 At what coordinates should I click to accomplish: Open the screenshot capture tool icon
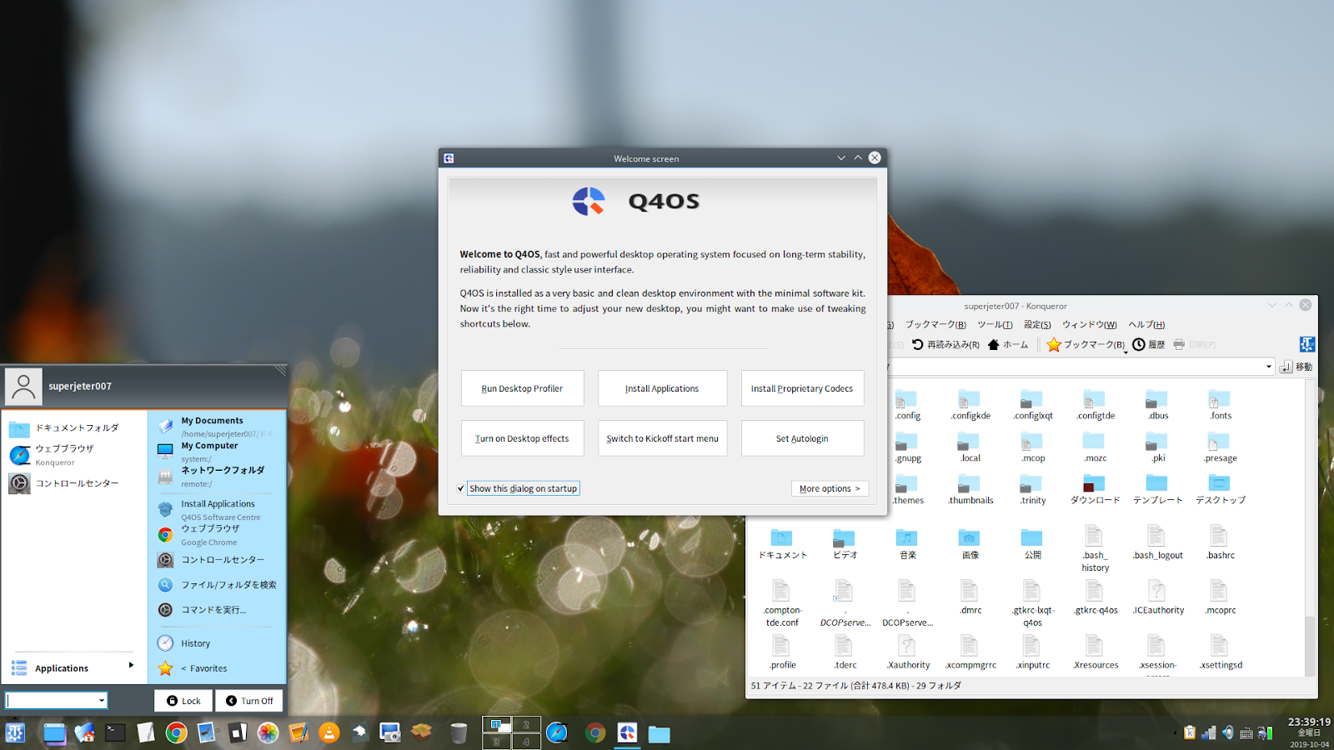390,732
